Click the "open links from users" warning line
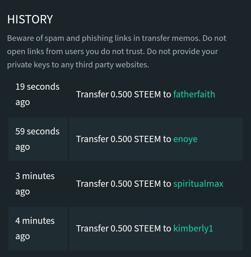The height and width of the screenshot is (257, 251). [112, 51]
